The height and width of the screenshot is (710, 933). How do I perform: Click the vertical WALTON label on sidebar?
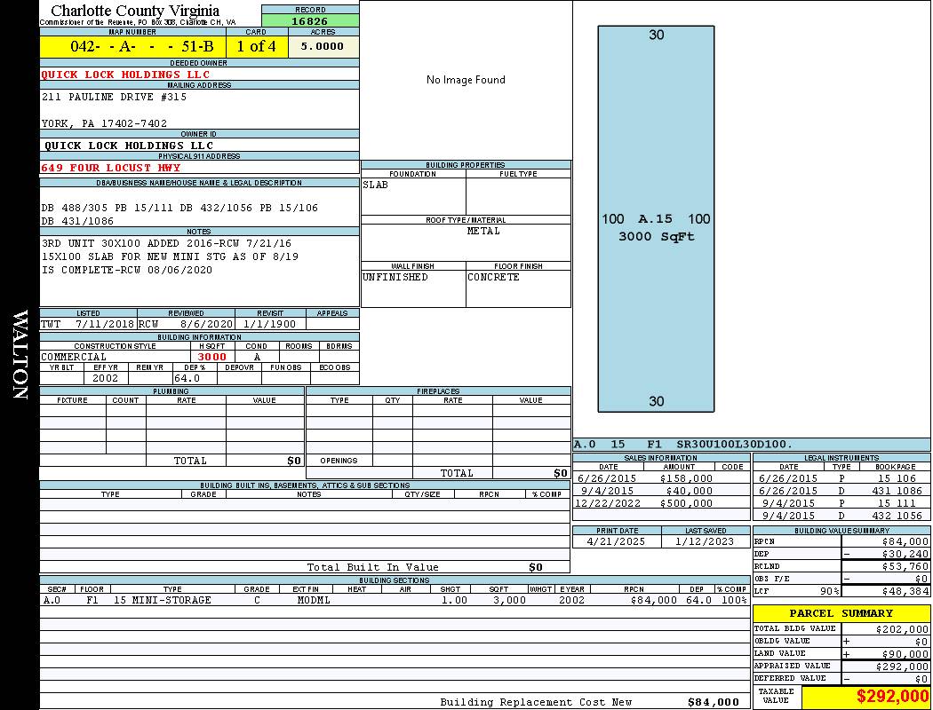tap(20, 355)
